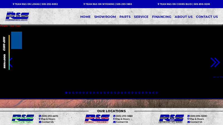The width and height of the screenshot is (223, 125).
Task: Select the third slideshow pagination dot
Action: coord(73,93)
